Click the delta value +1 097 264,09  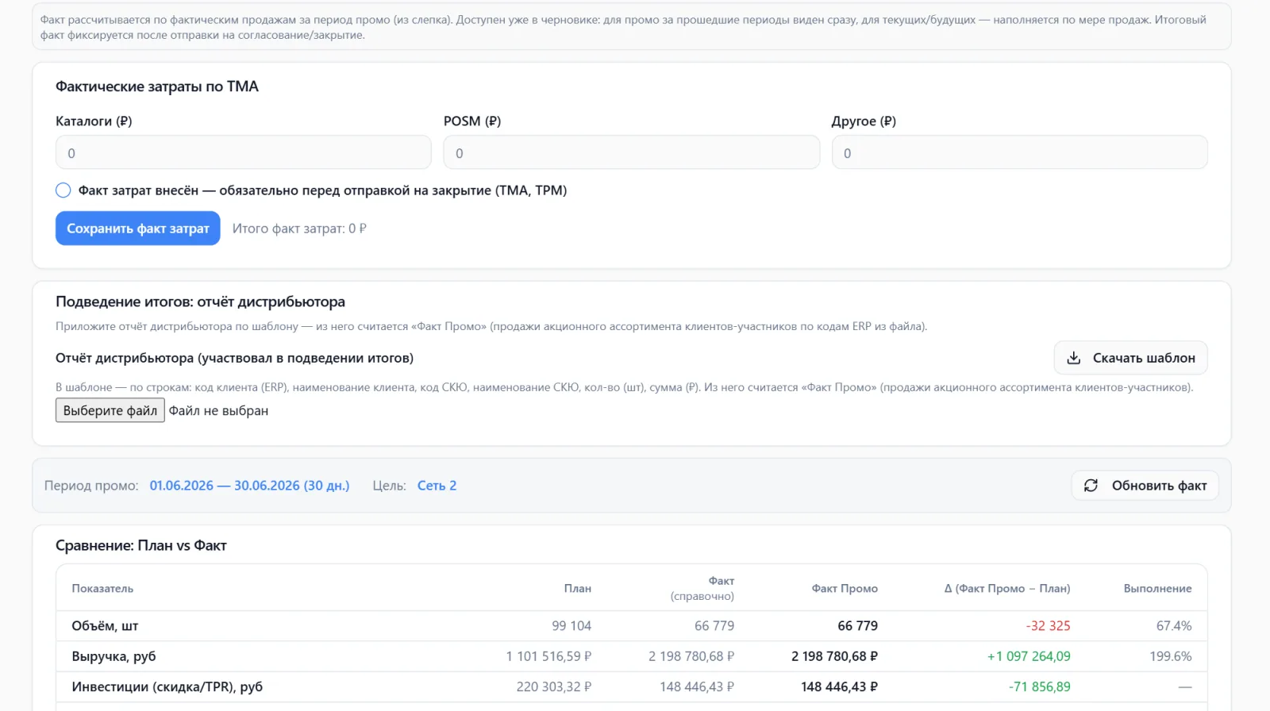click(x=1029, y=656)
